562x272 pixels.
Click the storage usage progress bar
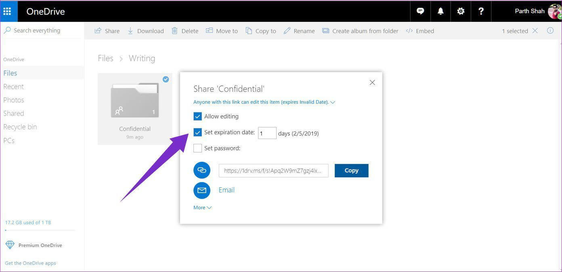40,230
